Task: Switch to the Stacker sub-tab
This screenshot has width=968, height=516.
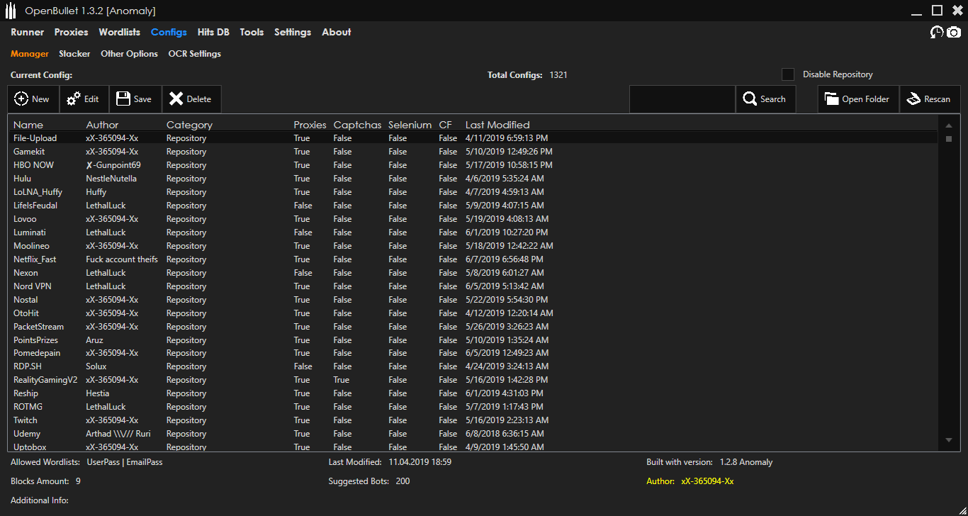Action: coord(74,54)
